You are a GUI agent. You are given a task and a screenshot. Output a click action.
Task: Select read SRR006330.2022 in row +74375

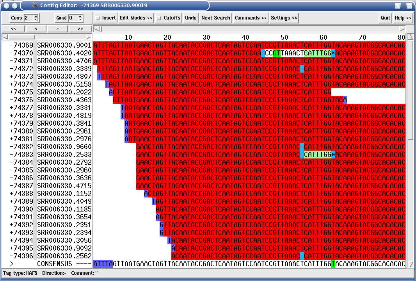click(64, 92)
